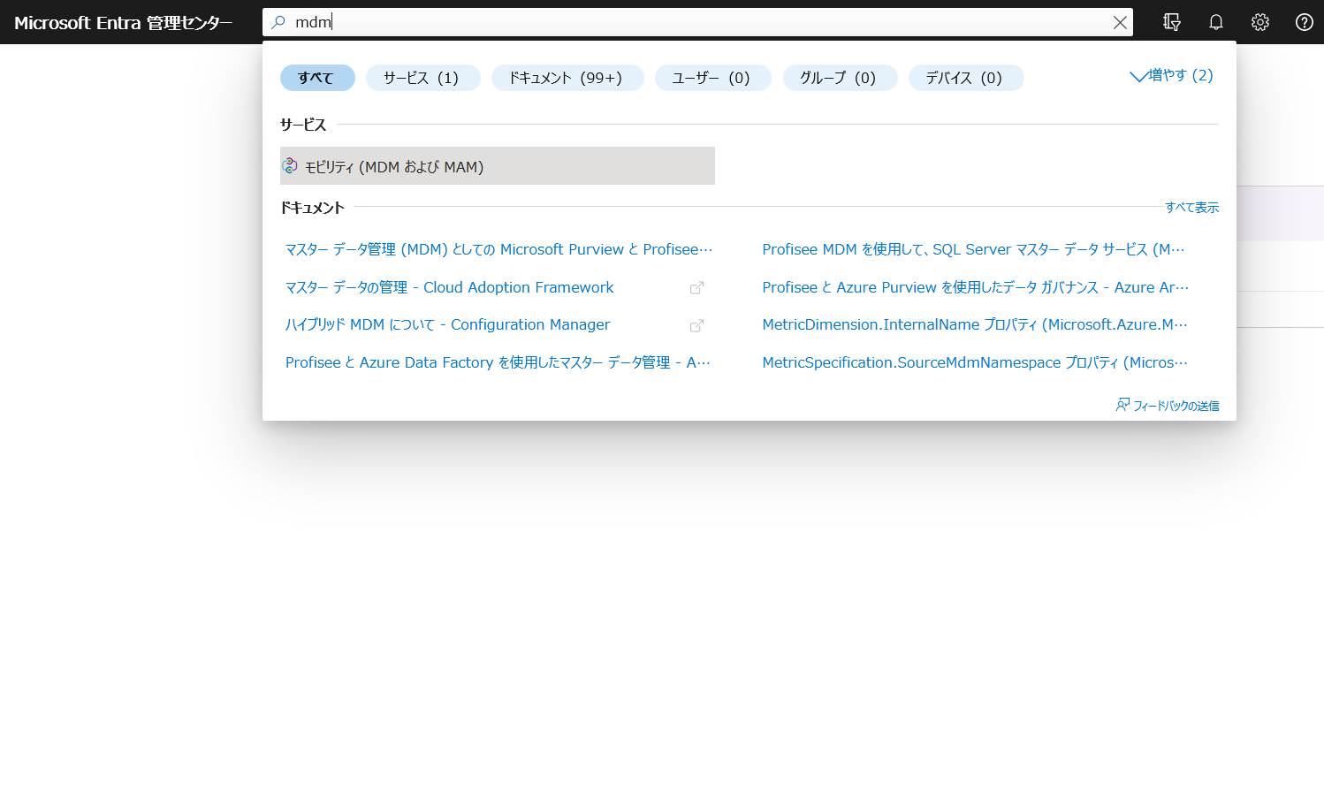Open Profisee と Azure Purview データ ガバナンス document
The width and height of the screenshot is (1324, 799).
pos(976,287)
